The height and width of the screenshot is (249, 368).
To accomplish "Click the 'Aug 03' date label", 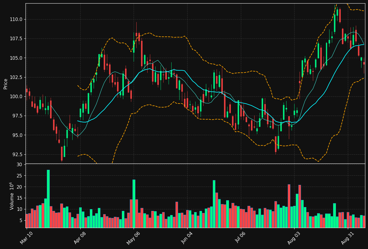I will click(295, 238).
